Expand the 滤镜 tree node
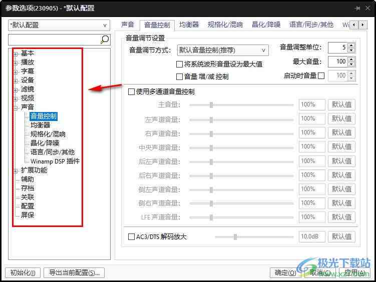 coord(16,90)
